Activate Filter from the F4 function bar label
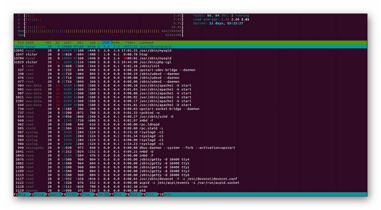 point(69,194)
